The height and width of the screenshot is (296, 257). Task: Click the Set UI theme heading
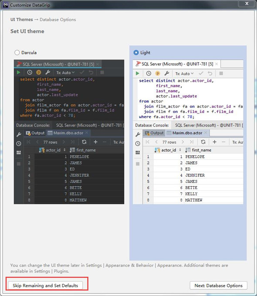click(27, 31)
